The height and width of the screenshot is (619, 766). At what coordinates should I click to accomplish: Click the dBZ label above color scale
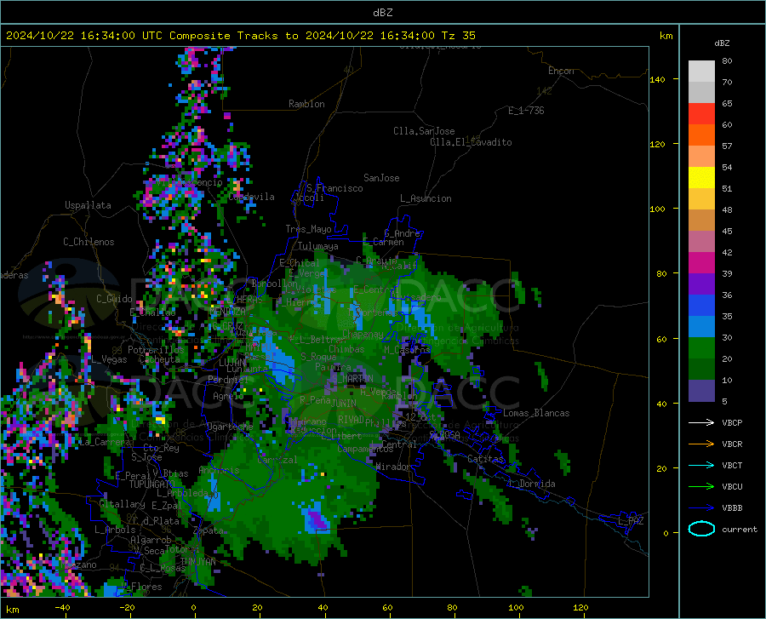click(722, 43)
